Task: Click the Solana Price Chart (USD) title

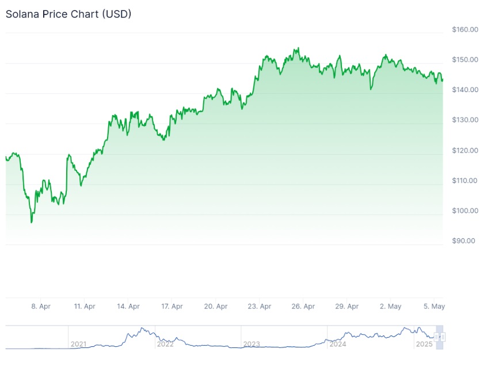Action: (x=68, y=14)
